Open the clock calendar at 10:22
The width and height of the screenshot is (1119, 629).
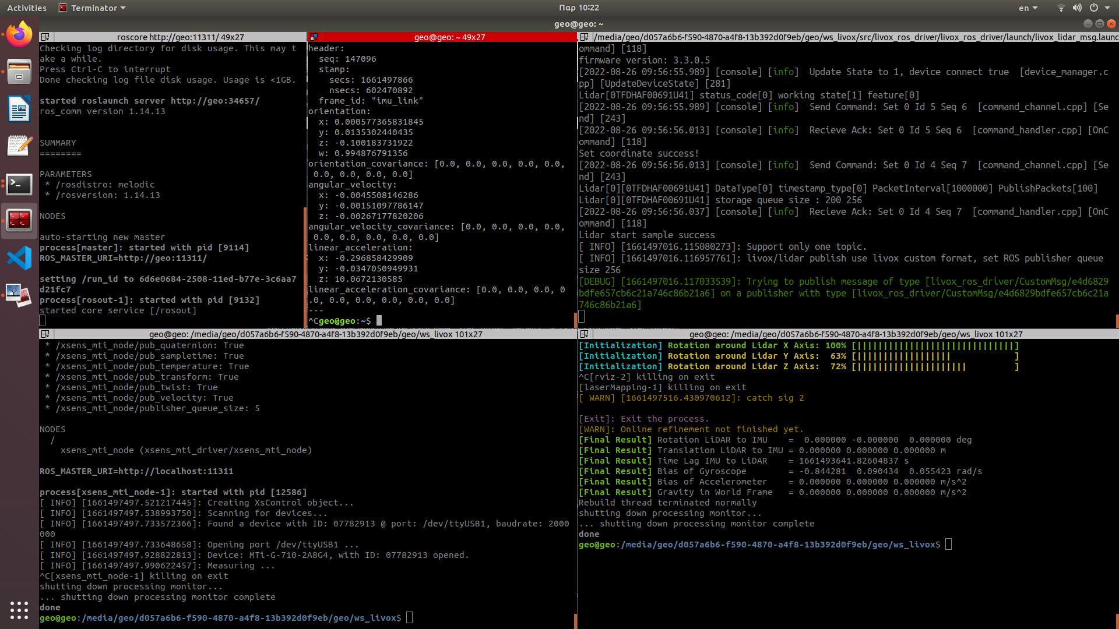click(x=578, y=8)
